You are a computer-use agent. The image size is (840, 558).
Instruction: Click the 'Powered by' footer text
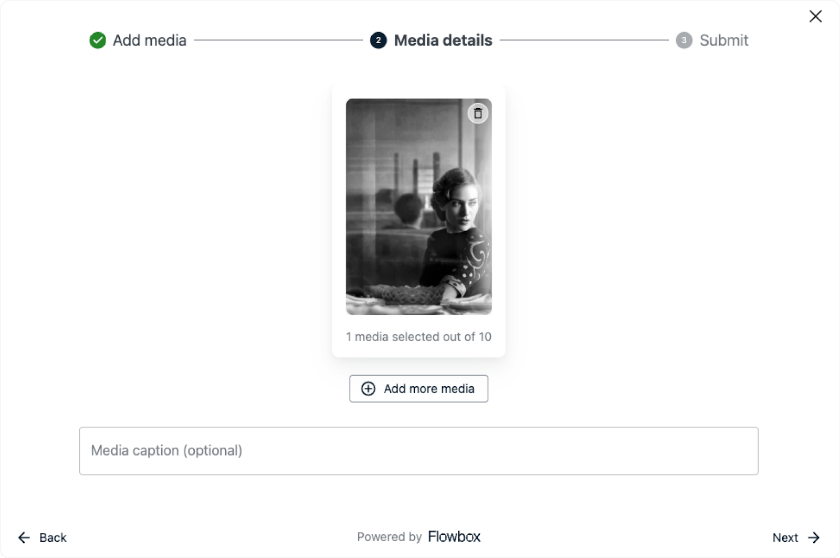point(389,537)
